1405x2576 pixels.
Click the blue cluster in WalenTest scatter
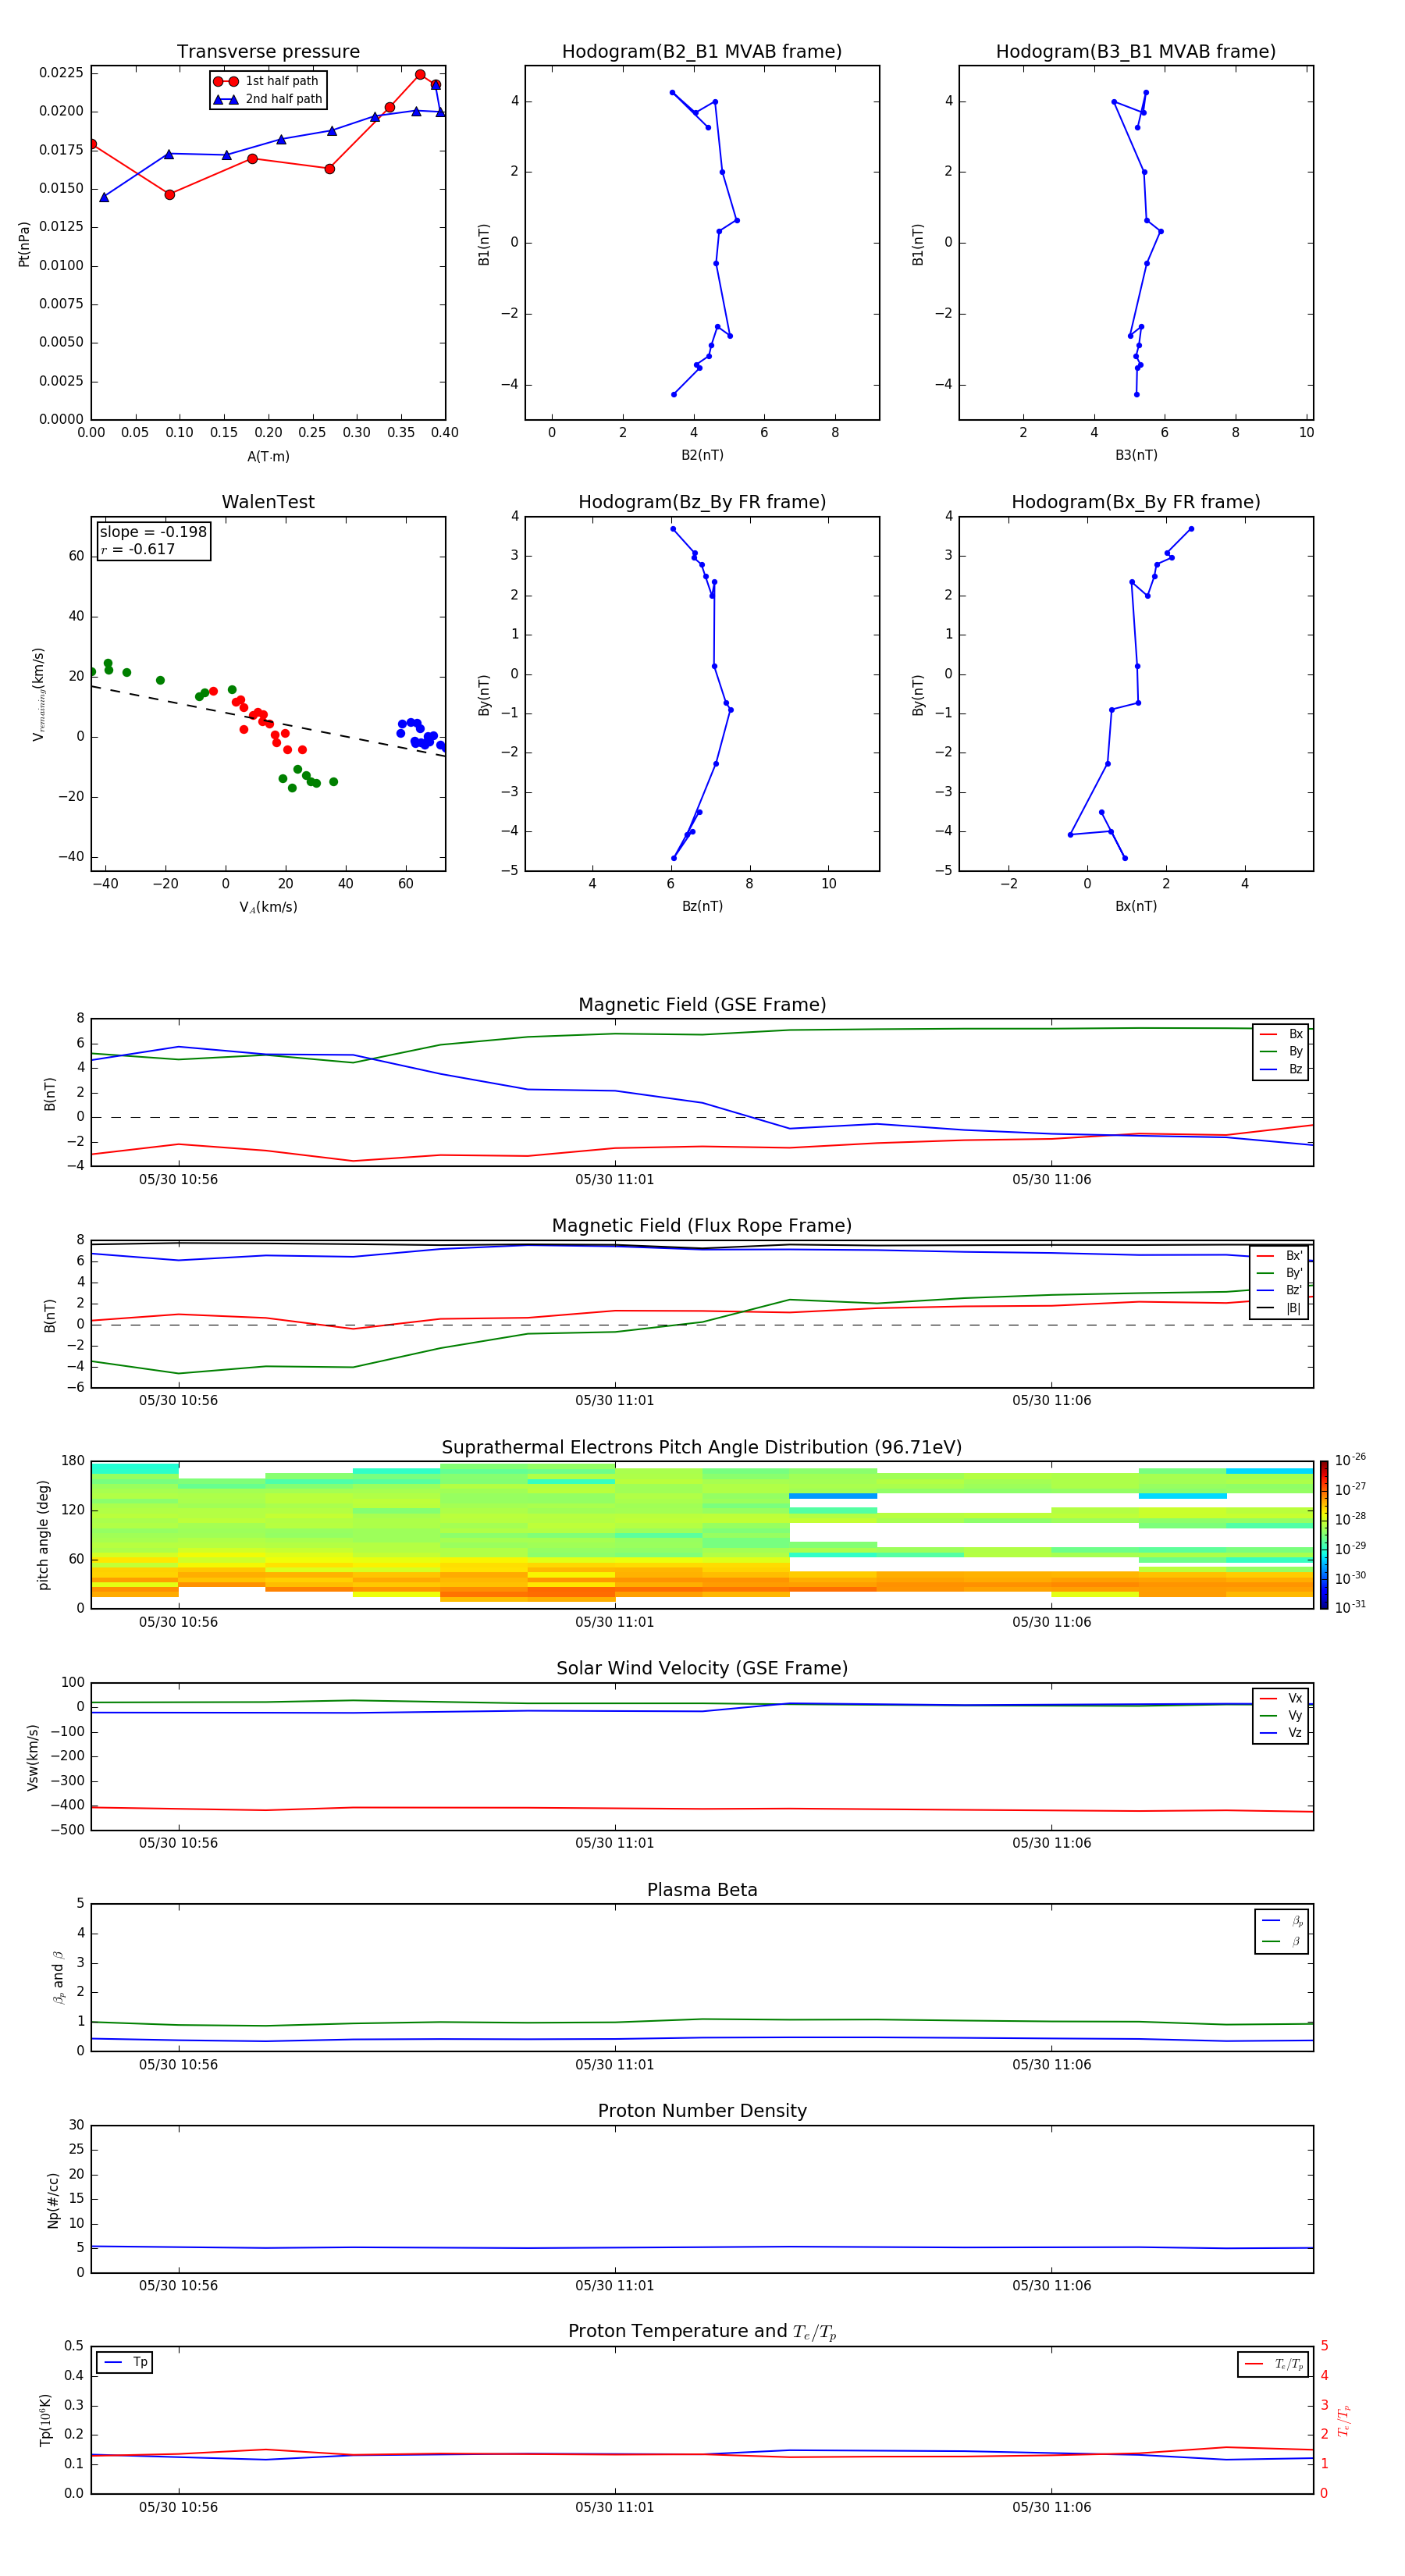click(422, 734)
